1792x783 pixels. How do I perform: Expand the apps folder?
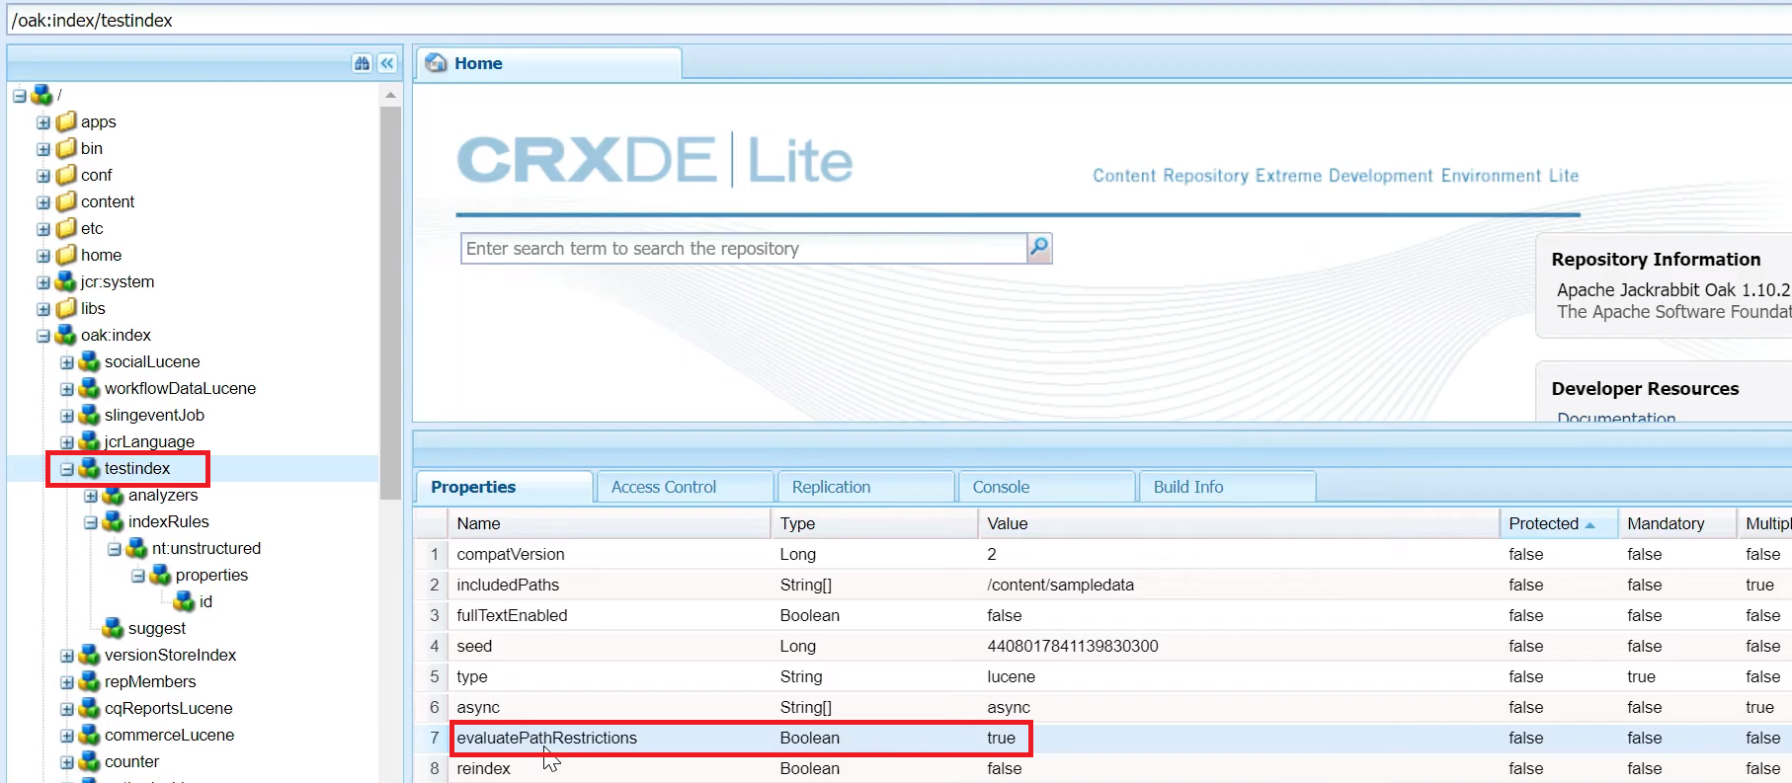[x=43, y=122]
